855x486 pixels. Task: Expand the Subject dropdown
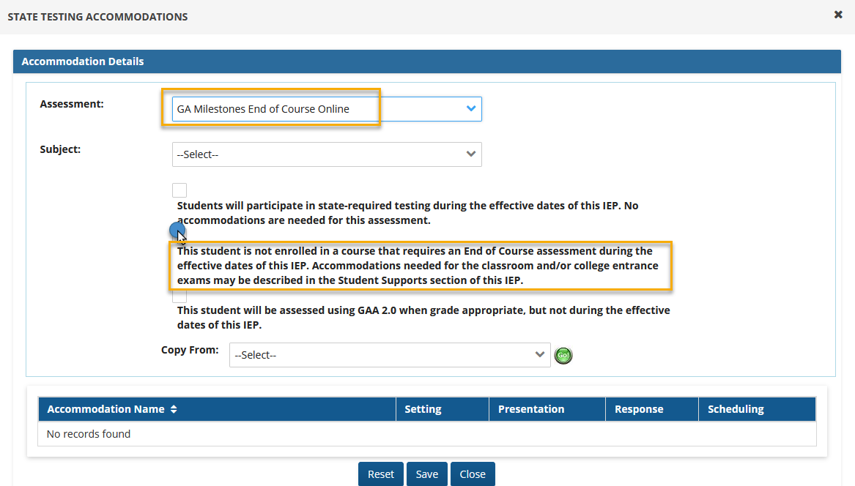pos(327,154)
